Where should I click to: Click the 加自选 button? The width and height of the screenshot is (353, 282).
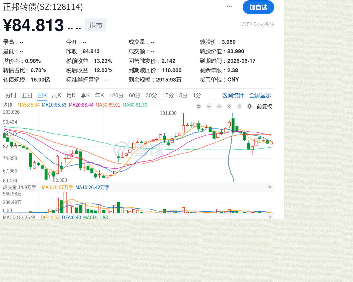pyautogui.click(x=258, y=7)
